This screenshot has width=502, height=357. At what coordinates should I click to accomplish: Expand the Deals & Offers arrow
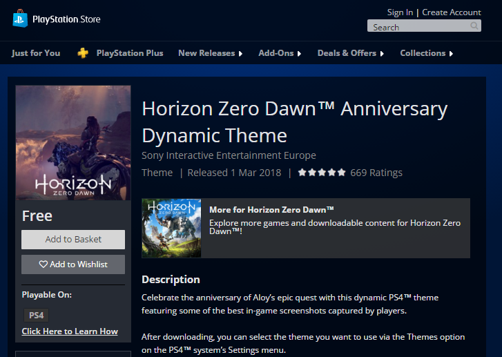pyautogui.click(x=382, y=54)
